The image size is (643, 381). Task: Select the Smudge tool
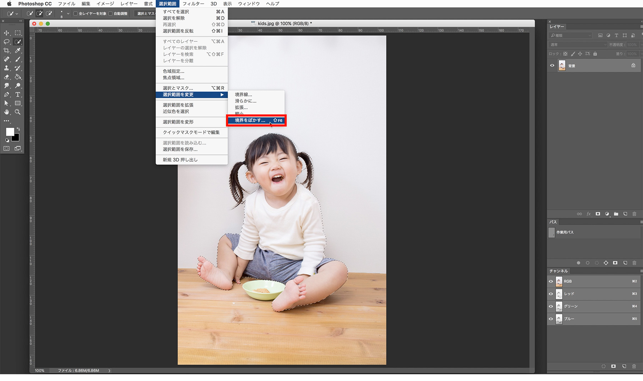point(6,86)
